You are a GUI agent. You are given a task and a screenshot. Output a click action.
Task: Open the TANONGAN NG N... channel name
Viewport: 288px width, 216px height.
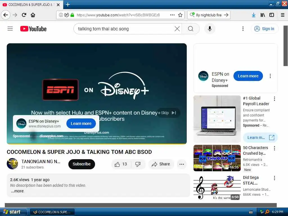[x=41, y=162]
